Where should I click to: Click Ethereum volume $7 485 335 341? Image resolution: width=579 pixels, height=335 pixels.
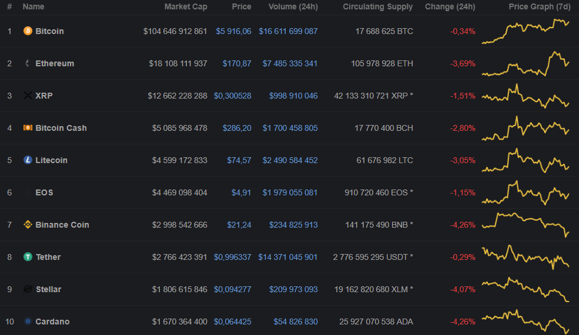290,63
